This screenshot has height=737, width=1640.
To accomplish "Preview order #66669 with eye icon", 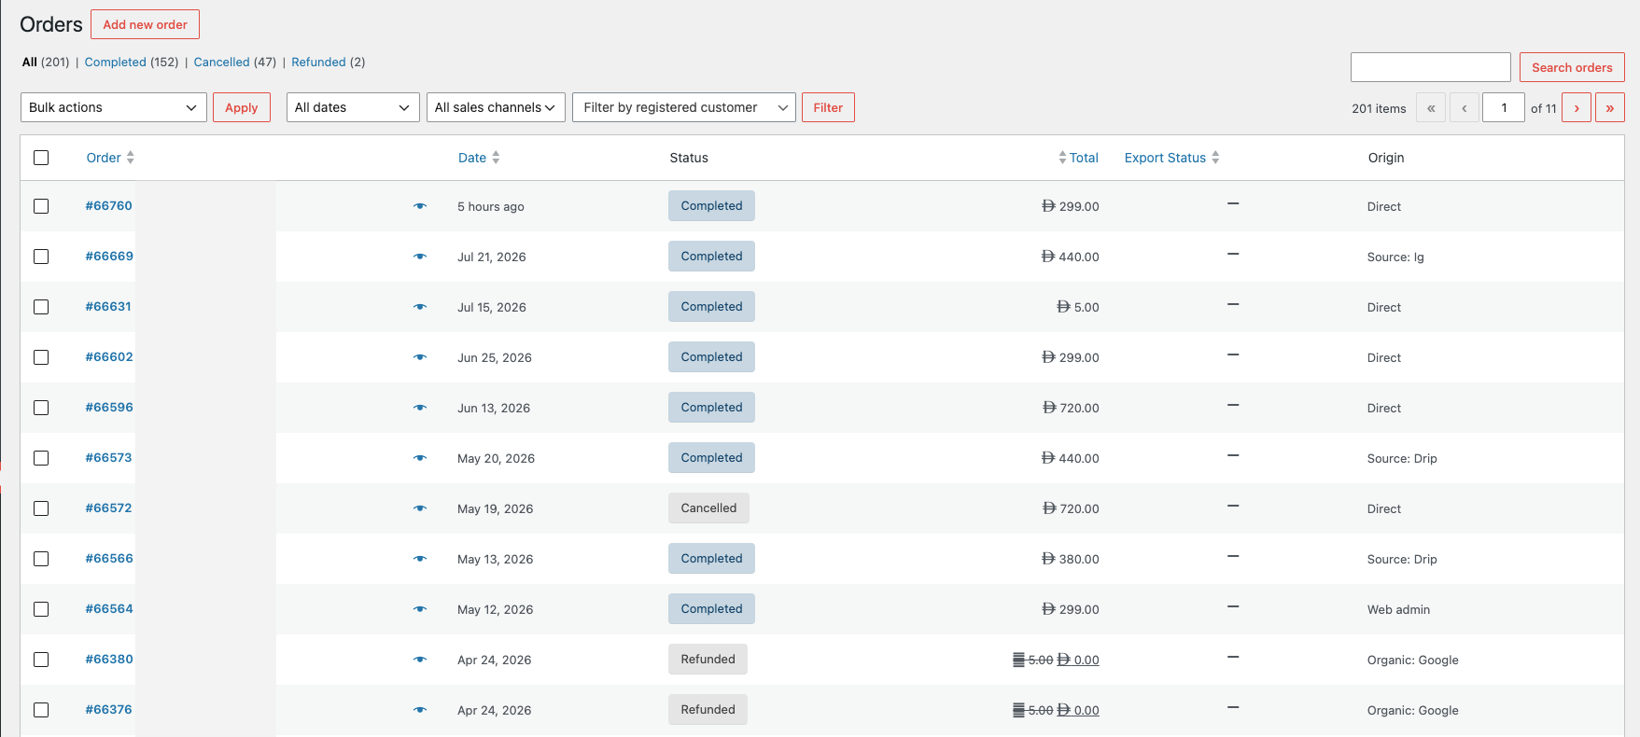I will coord(420,257).
